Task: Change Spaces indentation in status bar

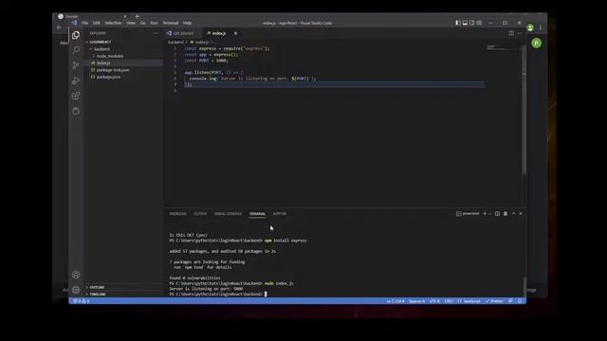Action: [416, 301]
